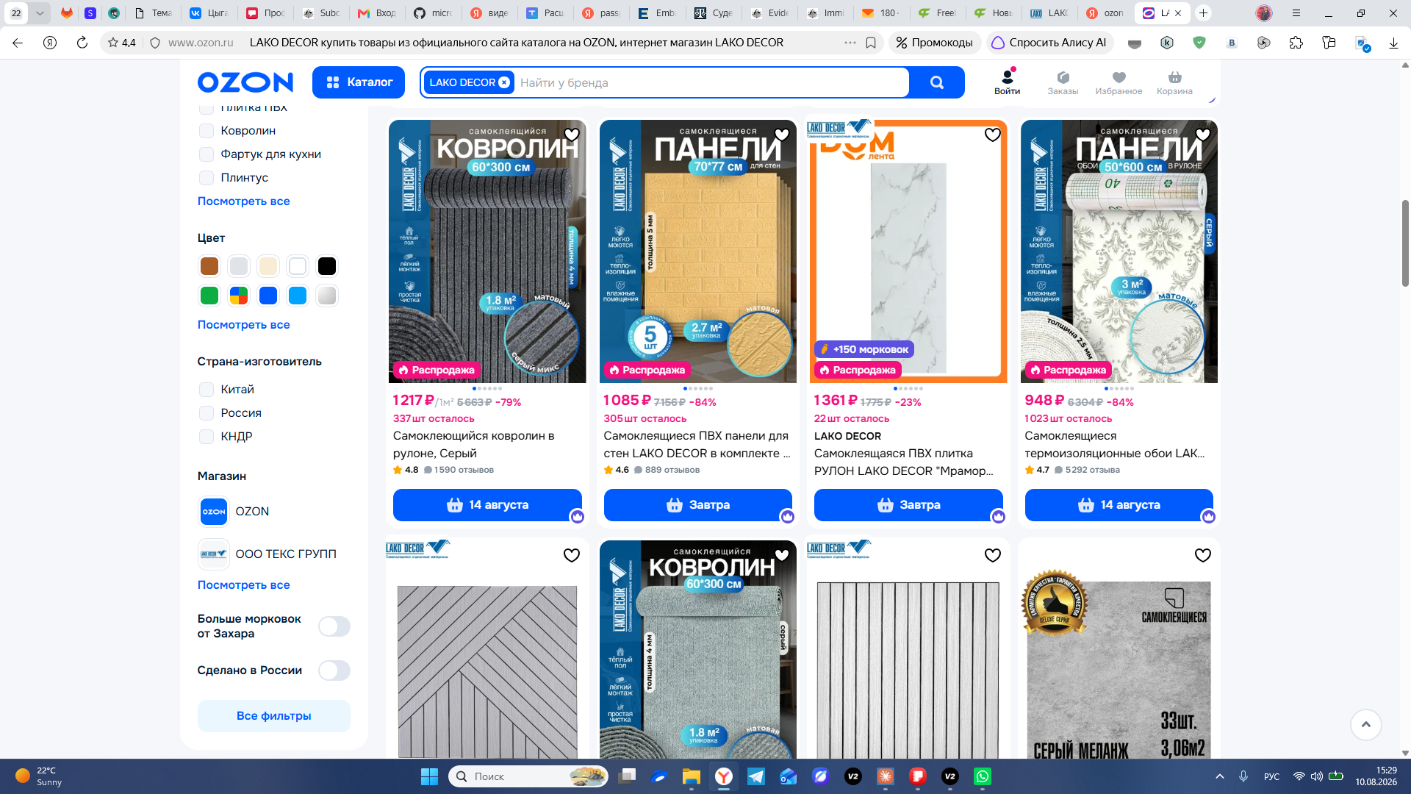Check the Ковролин category filter

(207, 131)
